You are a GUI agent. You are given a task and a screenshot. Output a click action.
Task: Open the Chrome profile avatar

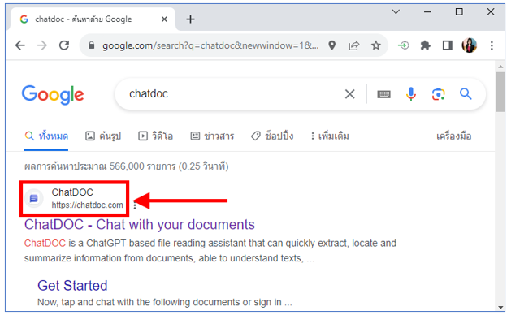pyautogui.click(x=470, y=45)
